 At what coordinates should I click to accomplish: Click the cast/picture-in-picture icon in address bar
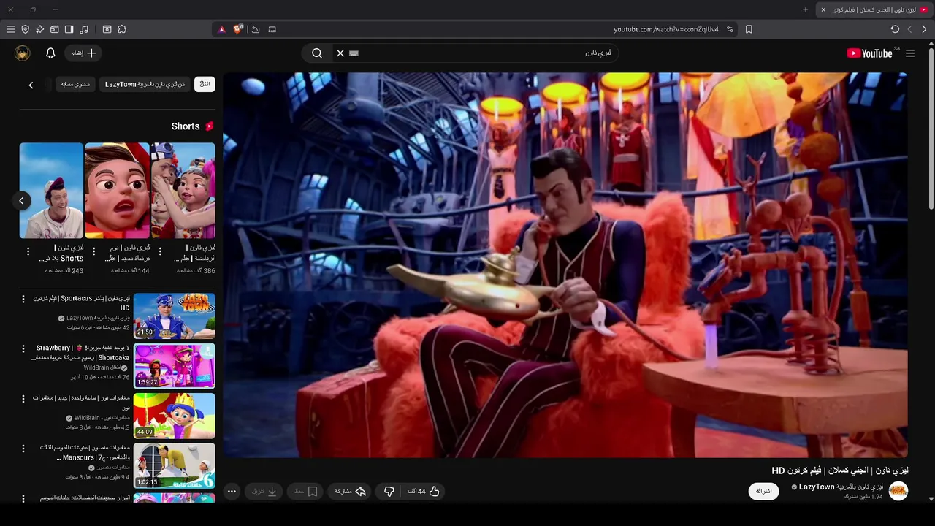pos(272,29)
